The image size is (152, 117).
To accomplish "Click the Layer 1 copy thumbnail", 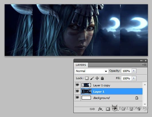I will tap(86, 85).
